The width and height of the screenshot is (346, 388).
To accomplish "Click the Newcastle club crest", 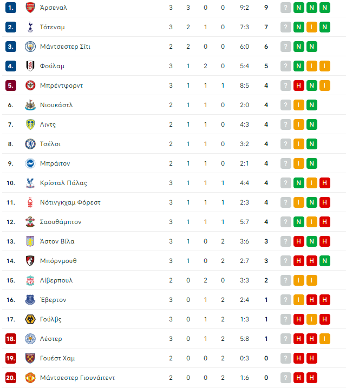I will pyautogui.click(x=30, y=105).
